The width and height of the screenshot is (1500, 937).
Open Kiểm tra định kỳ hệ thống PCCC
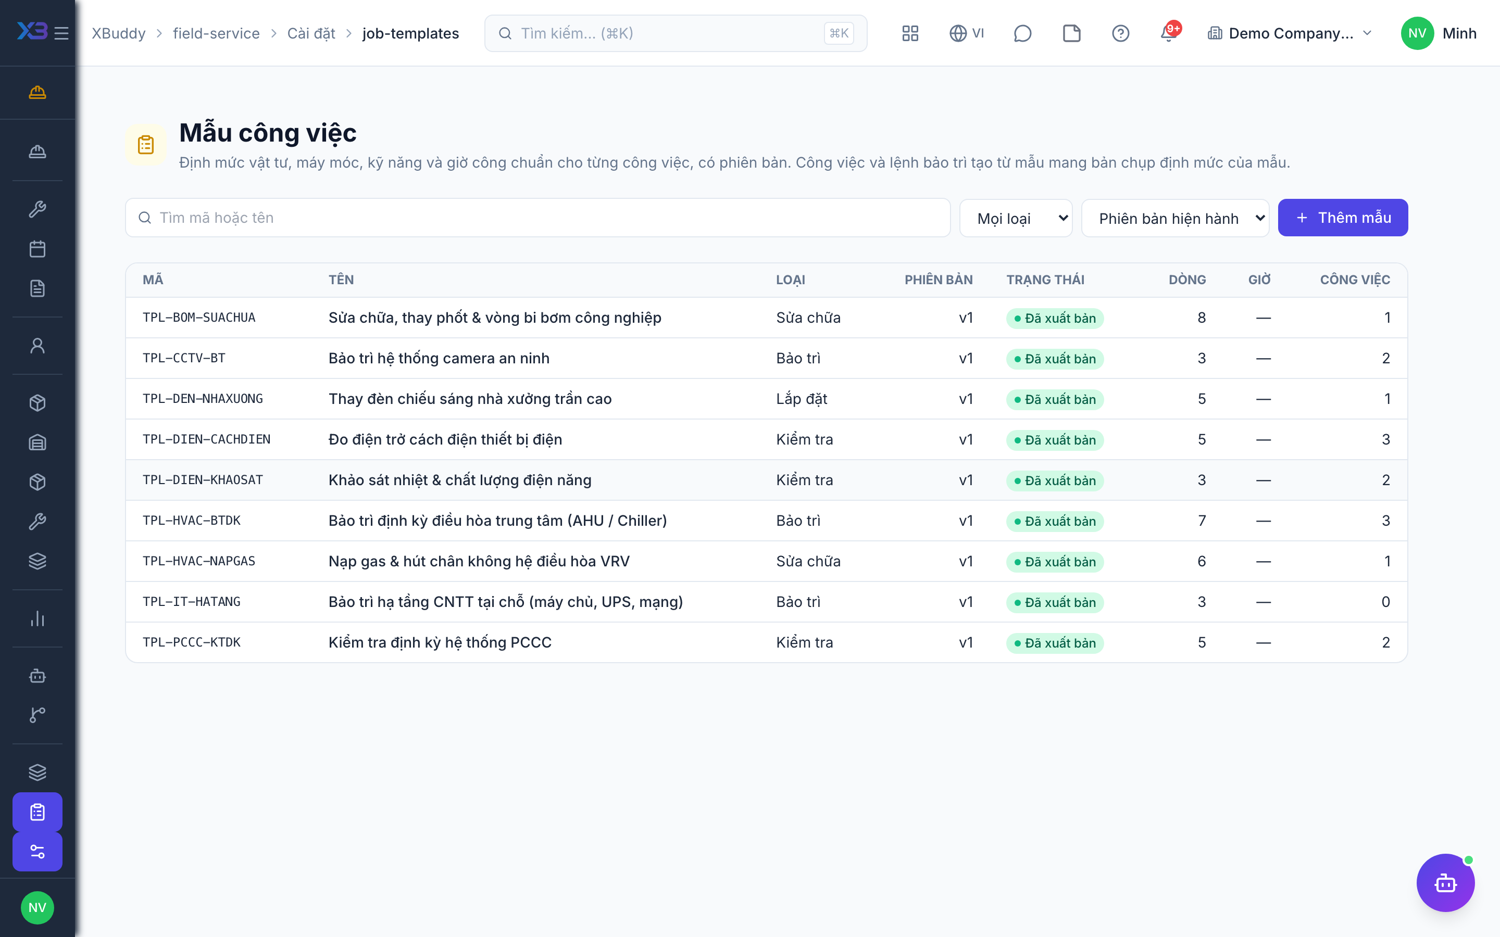coord(440,642)
